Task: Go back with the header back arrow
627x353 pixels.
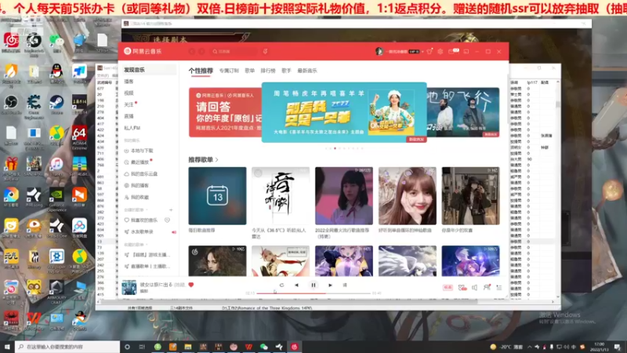Action: click(192, 51)
